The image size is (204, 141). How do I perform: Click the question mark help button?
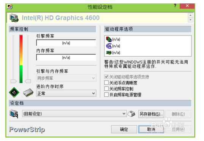point(175,6)
